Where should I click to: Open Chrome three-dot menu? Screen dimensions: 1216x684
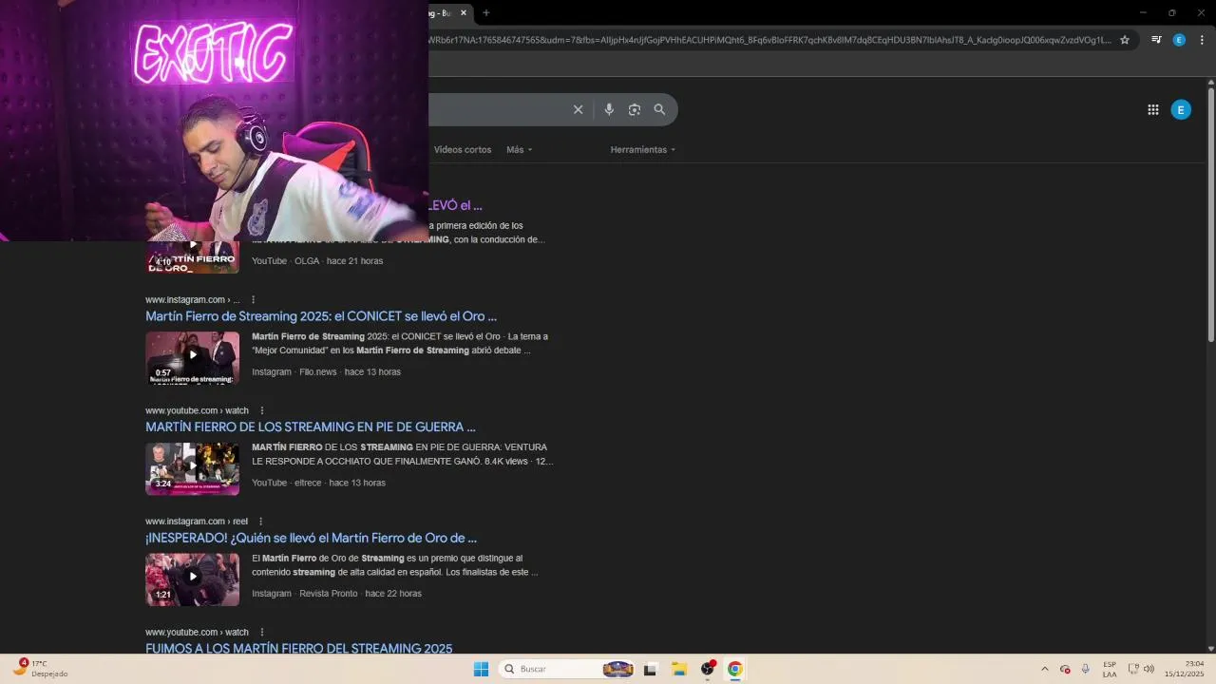(1202, 40)
